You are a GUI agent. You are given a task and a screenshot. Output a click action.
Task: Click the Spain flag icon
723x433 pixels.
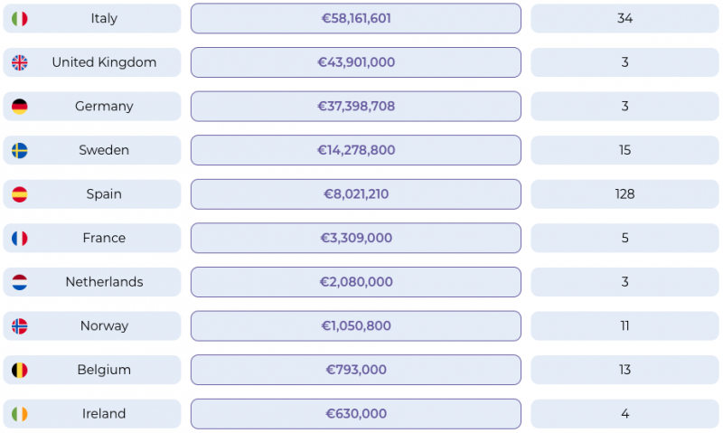click(20, 194)
